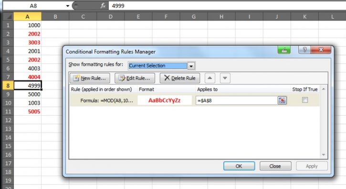Viewport: 346px width, 189px height.
Task: Open the Name Box dropdown arrow
Action: pyautogui.click(x=67, y=6)
